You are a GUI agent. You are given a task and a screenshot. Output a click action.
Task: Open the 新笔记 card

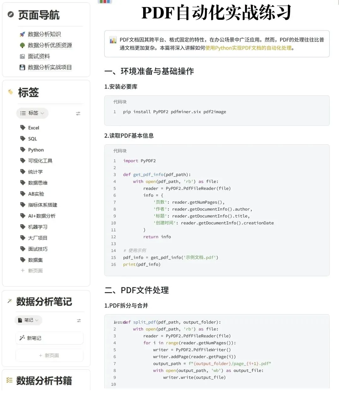coord(49,338)
